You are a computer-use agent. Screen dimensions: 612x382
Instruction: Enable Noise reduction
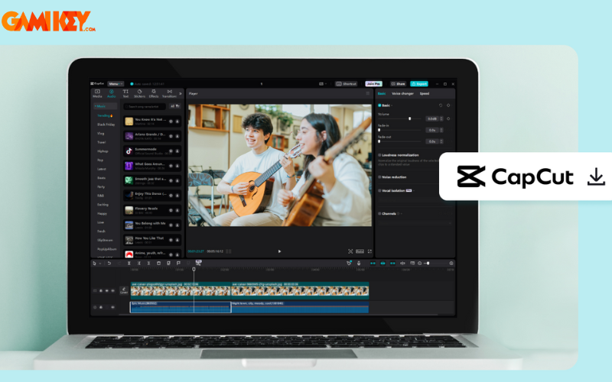(379, 177)
